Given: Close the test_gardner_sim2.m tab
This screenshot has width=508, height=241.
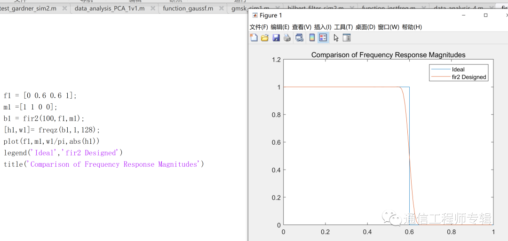Looking at the screenshot, I should pyautogui.click(x=65, y=8).
